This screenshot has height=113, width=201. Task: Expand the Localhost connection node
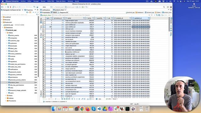[x=2, y=17]
